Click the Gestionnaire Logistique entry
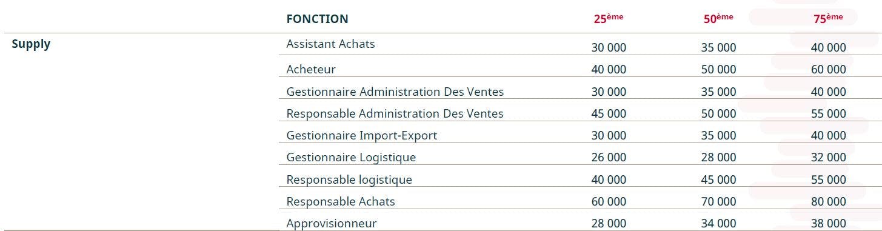The height and width of the screenshot is (231, 882). click(351, 157)
